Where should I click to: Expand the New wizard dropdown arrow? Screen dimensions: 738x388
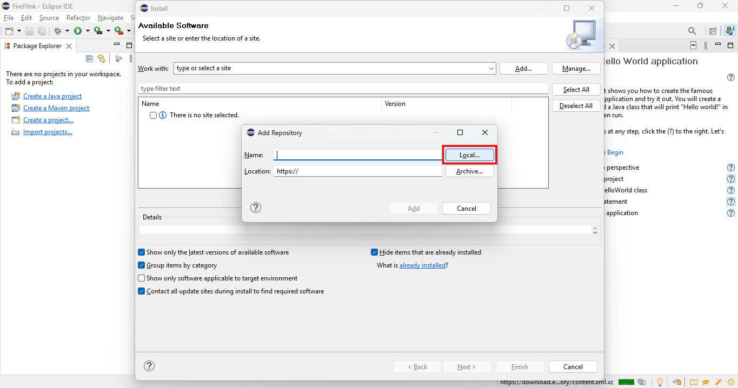[19, 31]
